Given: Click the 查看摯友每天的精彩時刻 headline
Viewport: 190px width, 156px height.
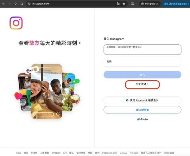Looking at the screenshot, I should click(50, 43).
